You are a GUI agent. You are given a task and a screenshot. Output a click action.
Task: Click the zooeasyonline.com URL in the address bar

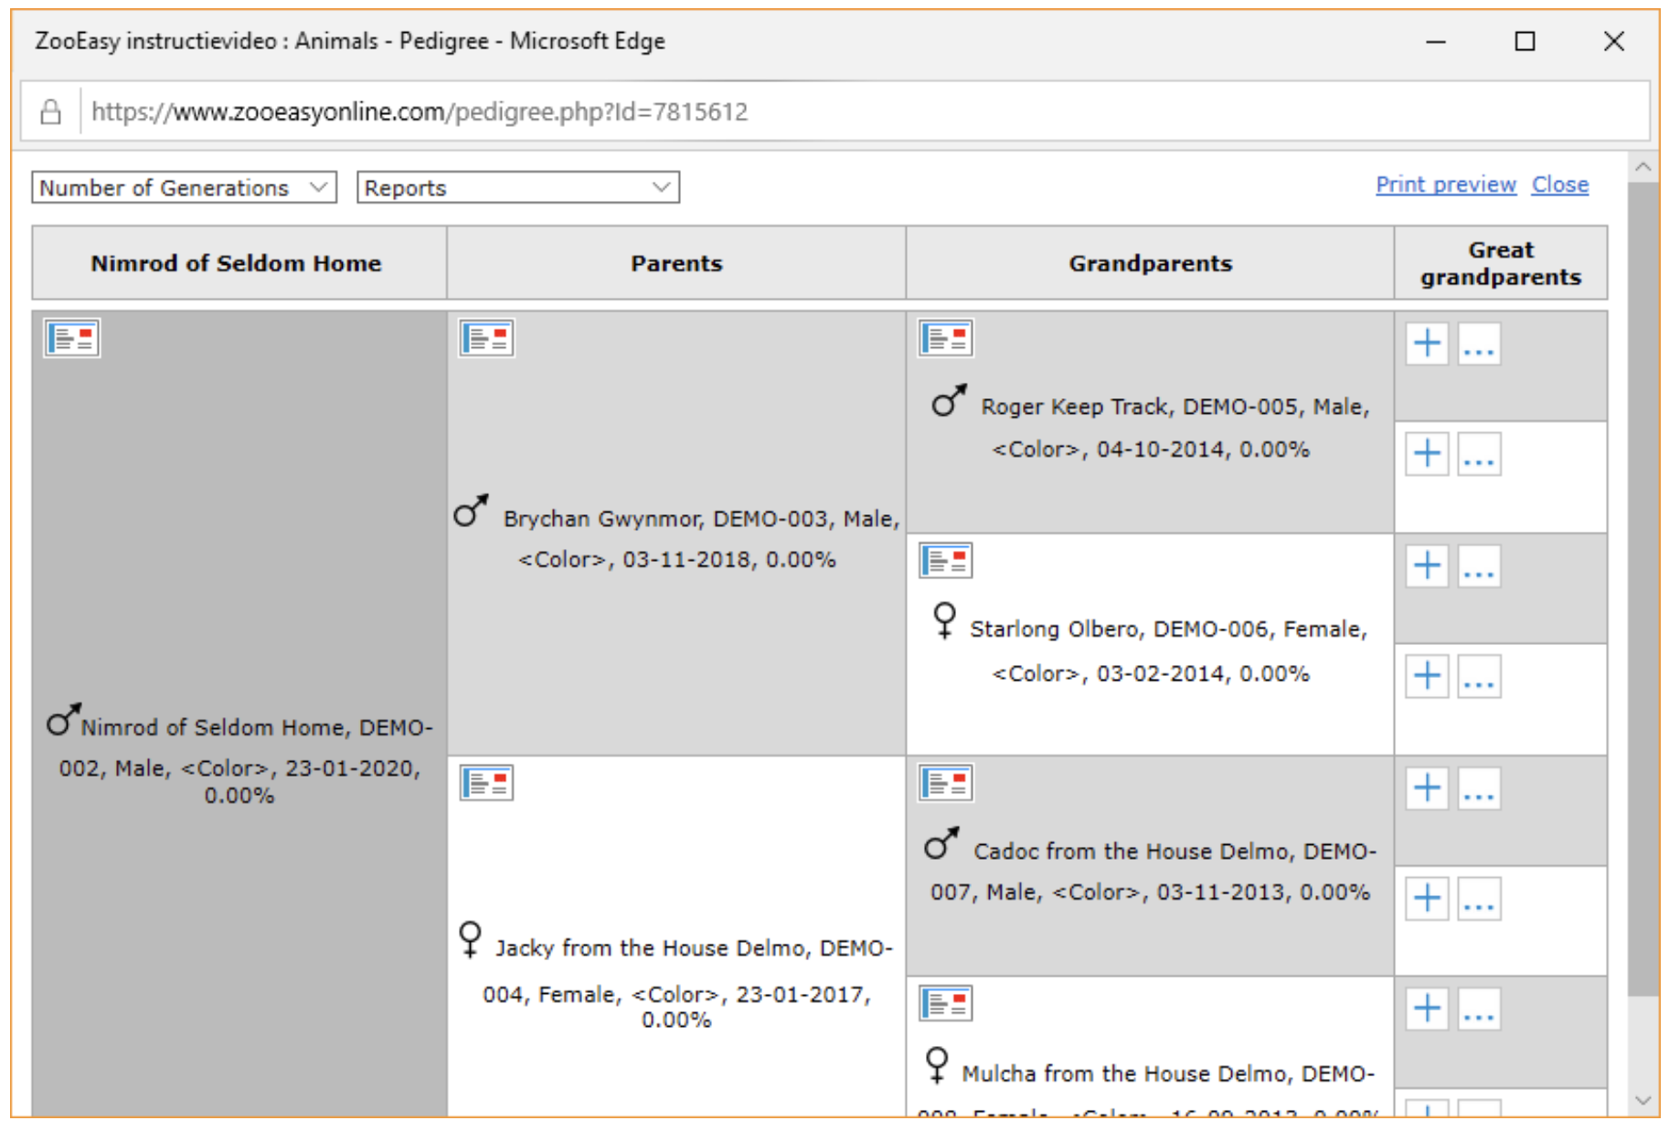[420, 111]
